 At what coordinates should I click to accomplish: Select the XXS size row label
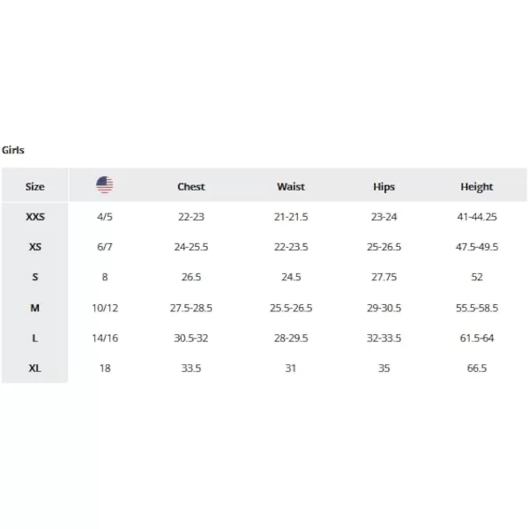[35, 217]
